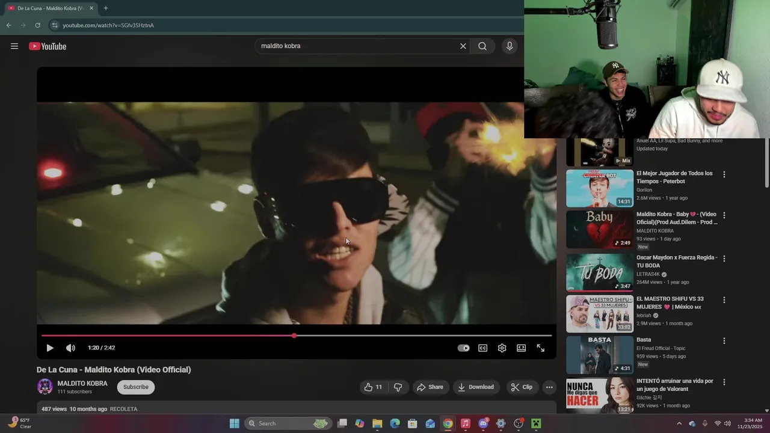Open a new browser tab with plus
770x433 pixels.
pyautogui.click(x=106, y=8)
